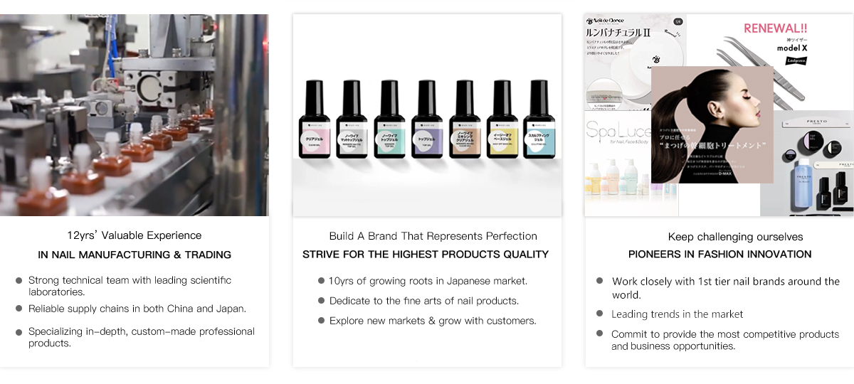Image resolution: width=854 pixels, height=384 pixels.
Task: Select 'Reliable supply chains' bullet item
Action: coord(137,309)
